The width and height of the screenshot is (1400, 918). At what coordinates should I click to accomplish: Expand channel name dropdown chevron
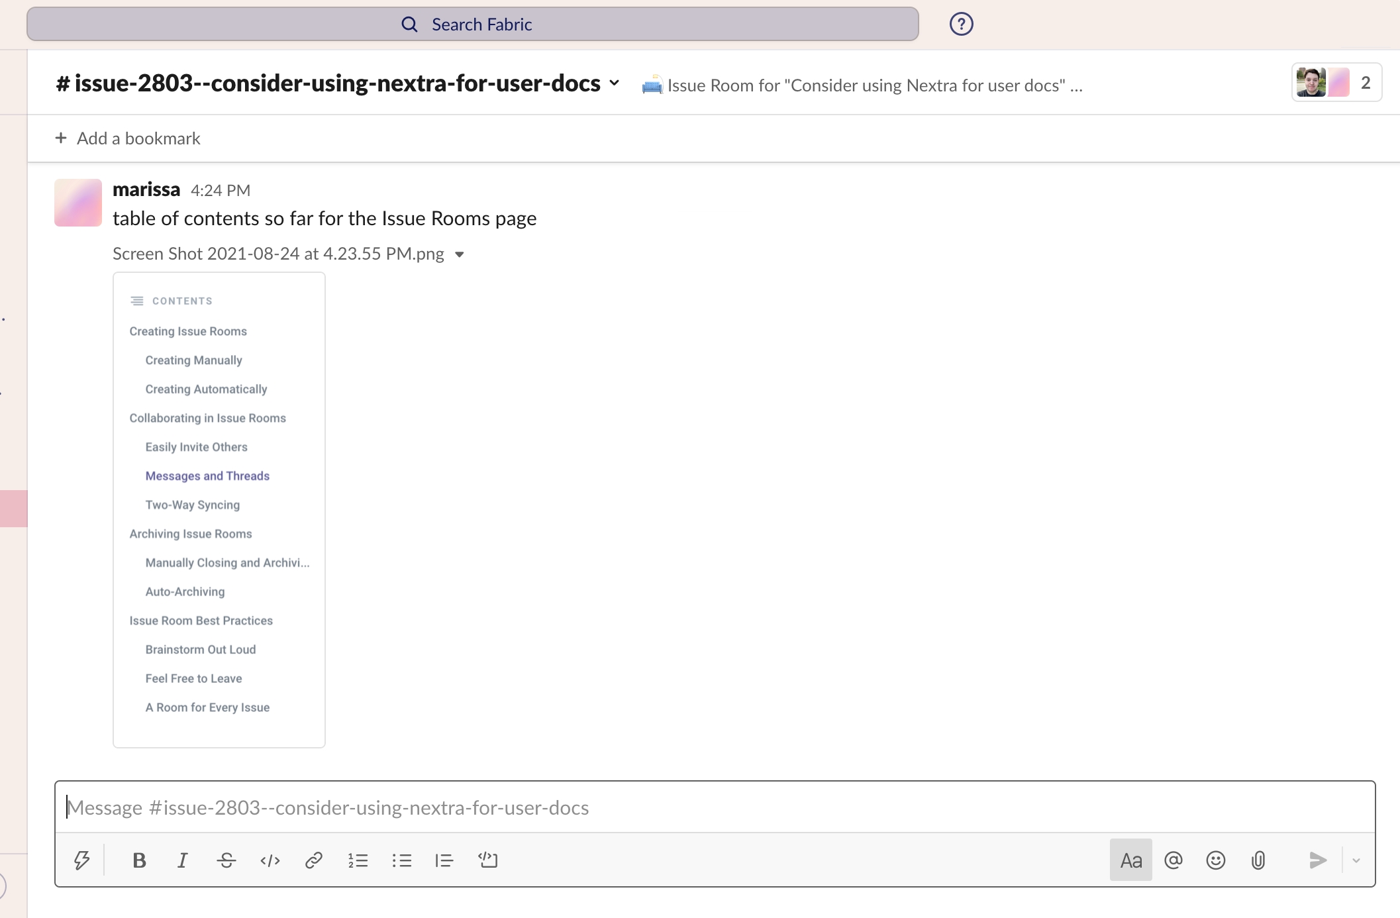[x=615, y=83]
